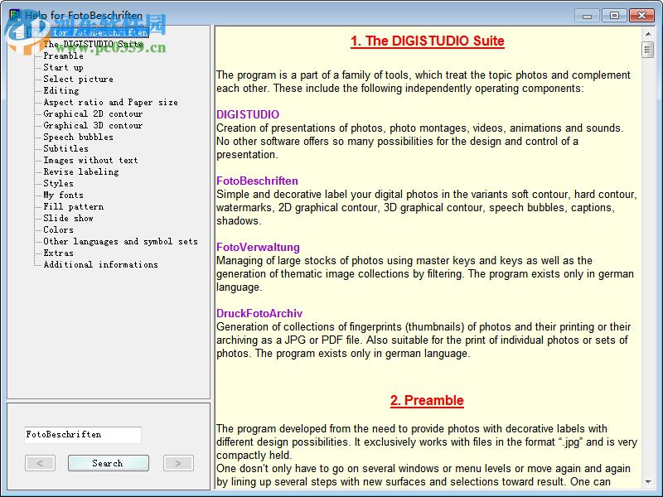Click the FotoBeschriften search text field
663x497 pixels.
pos(82,435)
